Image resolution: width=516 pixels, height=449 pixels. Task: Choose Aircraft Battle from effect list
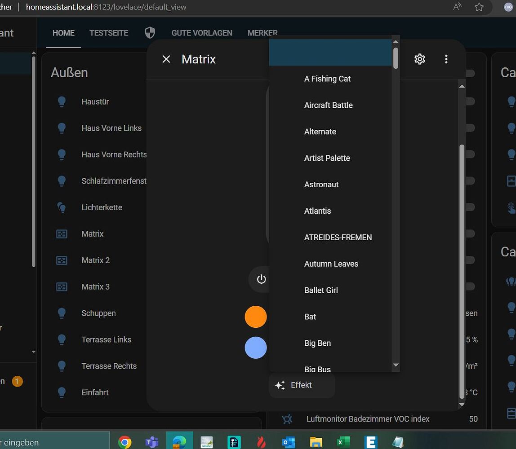click(x=328, y=105)
